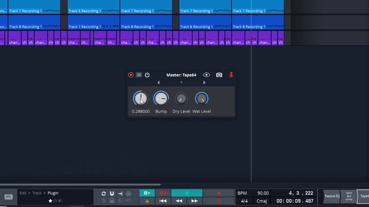
Task: Click return-to-start transport button
Action: pyautogui.click(x=163, y=201)
